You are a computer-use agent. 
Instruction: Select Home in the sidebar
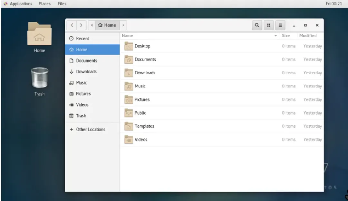(x=92, y=50)
